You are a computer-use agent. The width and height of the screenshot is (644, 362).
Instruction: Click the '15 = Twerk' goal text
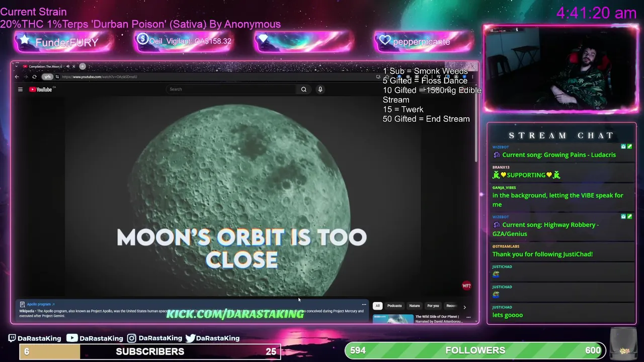[x=403, y=110]
